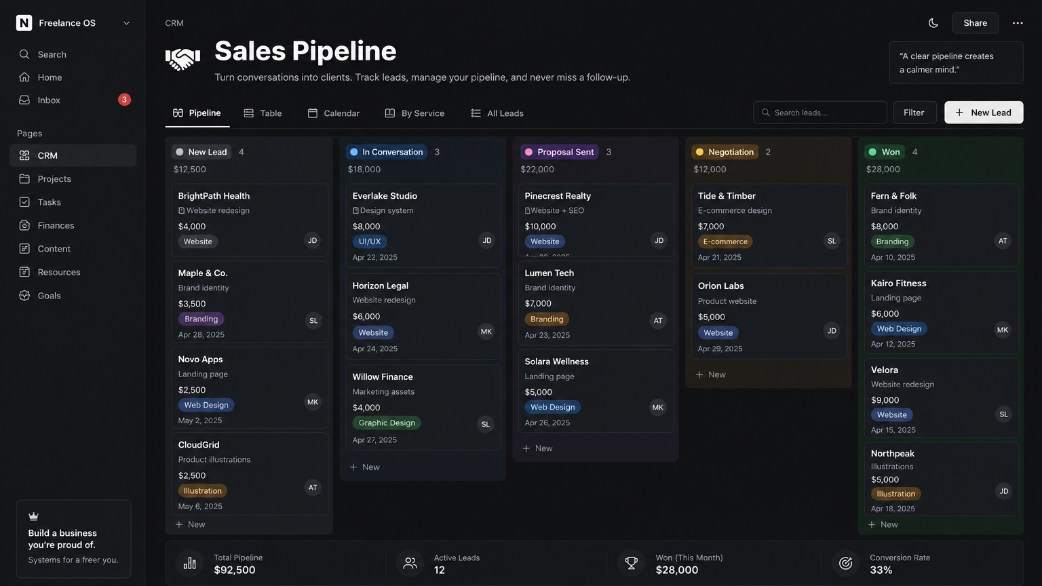
Task: Open the Proposal Sent status tag
Action: click(x=560, y=152)
